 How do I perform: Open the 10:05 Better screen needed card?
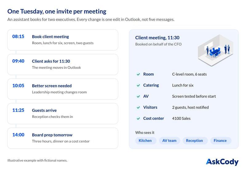[x=63, y=89]
